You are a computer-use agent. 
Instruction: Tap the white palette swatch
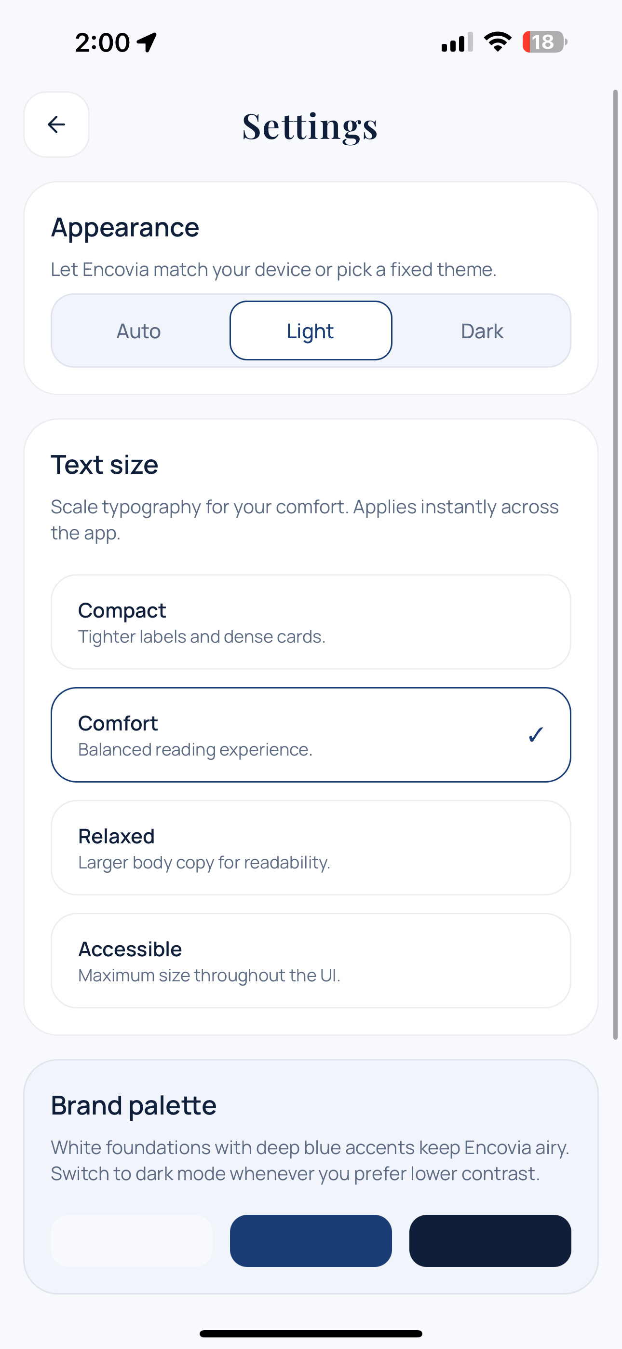click(x=132, y=1240)
